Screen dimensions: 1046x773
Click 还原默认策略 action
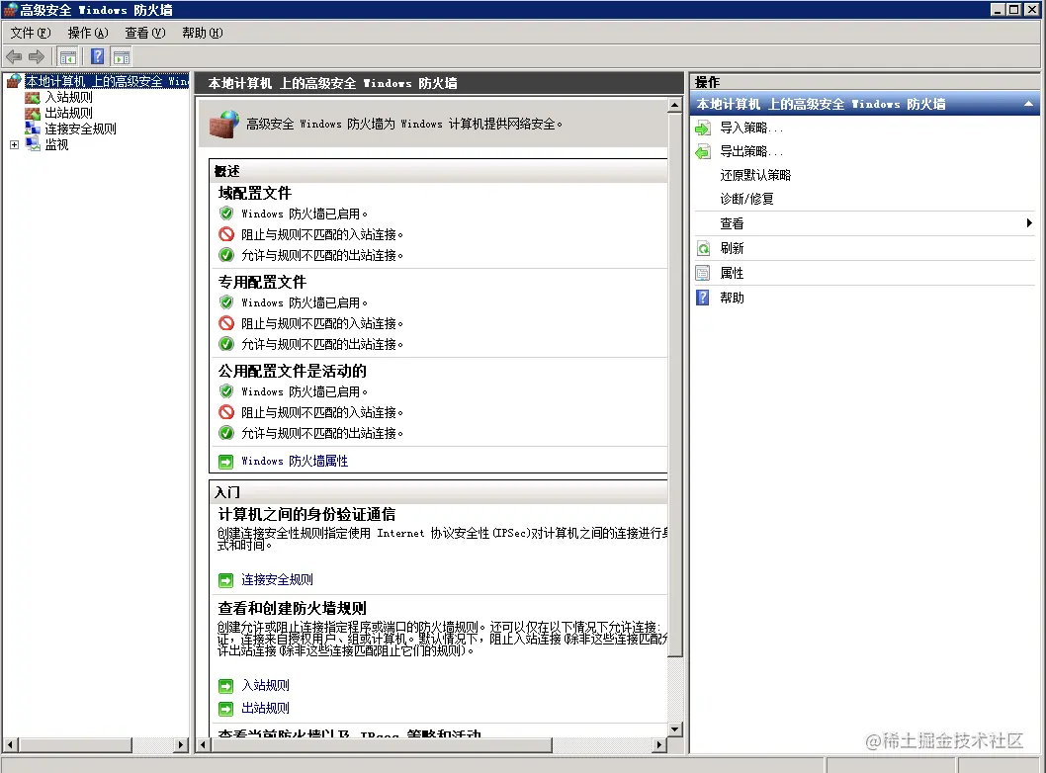coord(755,175)
